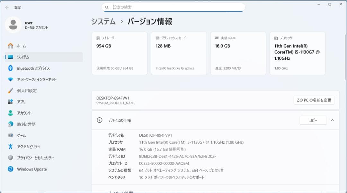Click システム in the breadcrumb
This screenshot has width=347, height=193.
tap(103, 22)
